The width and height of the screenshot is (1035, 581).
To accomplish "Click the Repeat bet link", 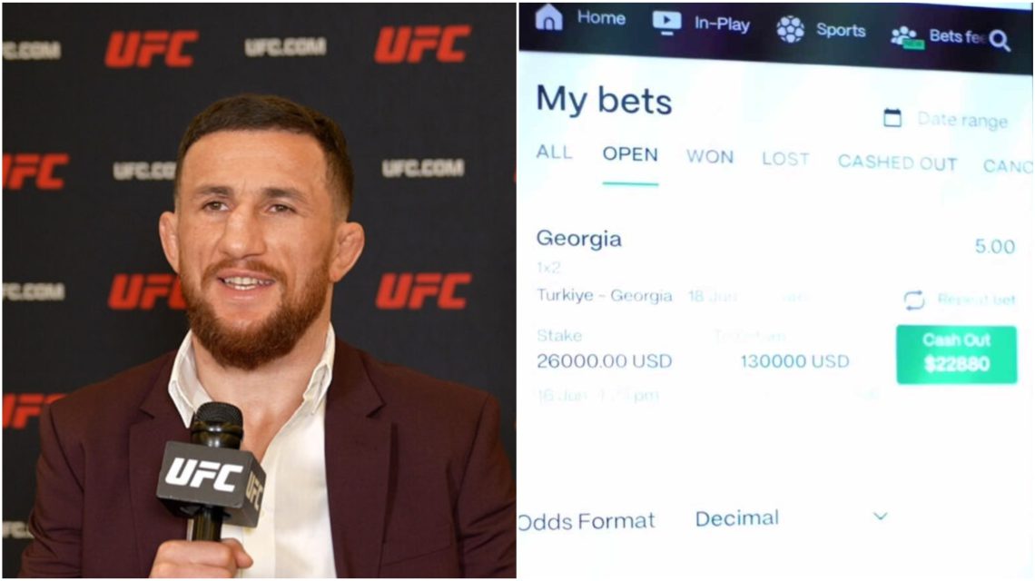I will [976, 300].
